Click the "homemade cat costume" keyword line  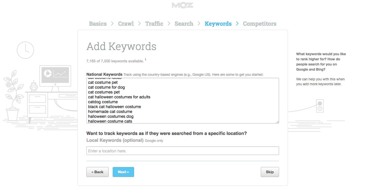click(110, 112)
